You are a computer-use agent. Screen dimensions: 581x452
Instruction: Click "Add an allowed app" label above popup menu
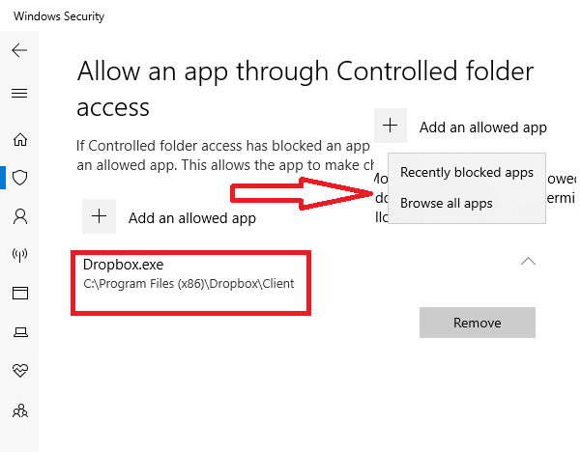pyautogui.click(x=482, y=127)
